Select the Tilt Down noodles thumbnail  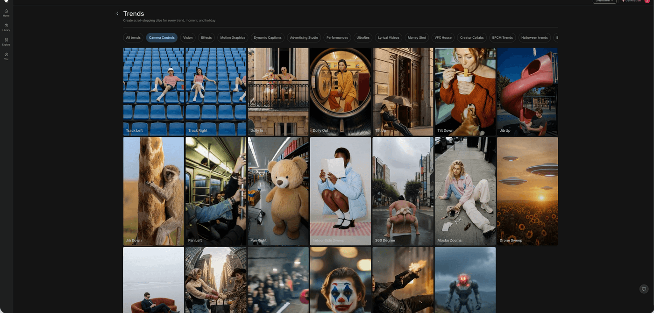tap(465, 92)
